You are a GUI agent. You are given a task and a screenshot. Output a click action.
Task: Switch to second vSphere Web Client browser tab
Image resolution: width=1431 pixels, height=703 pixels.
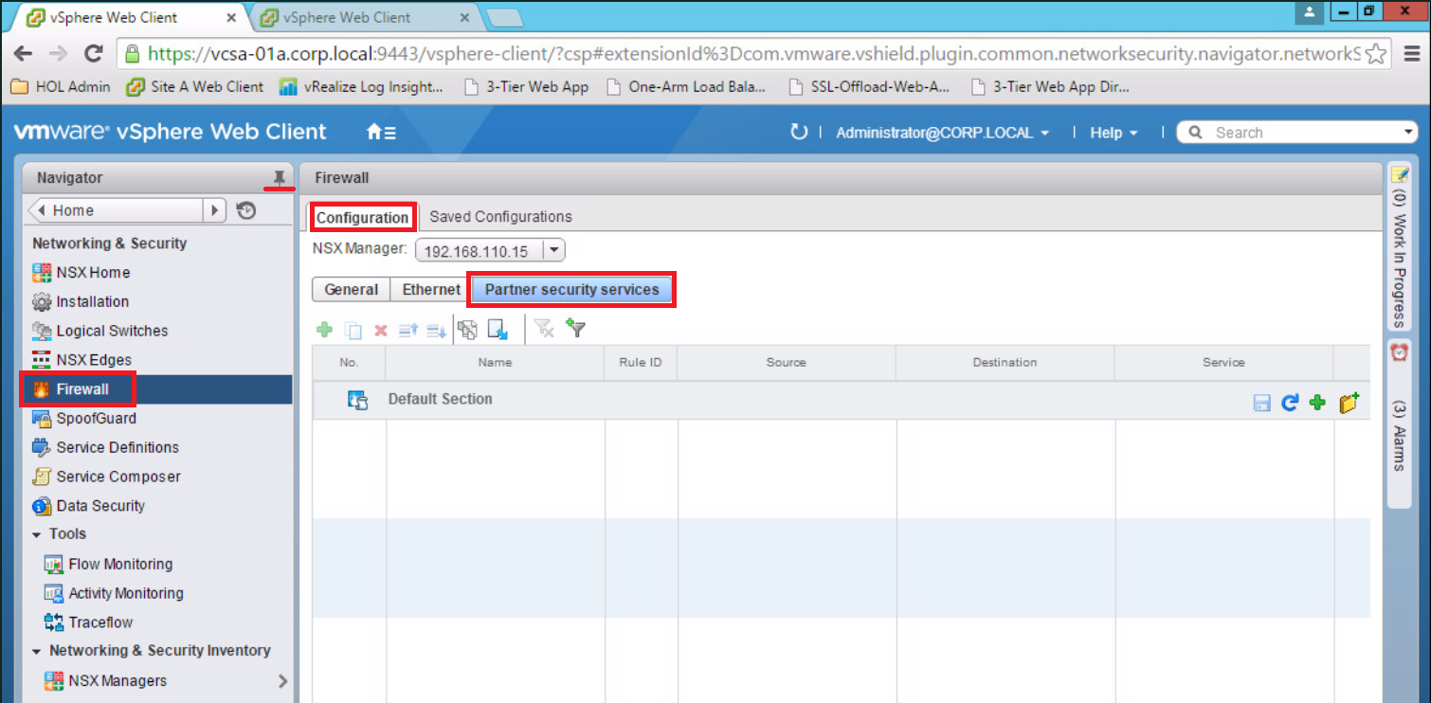pyautogui.click(x=365, y=17)
